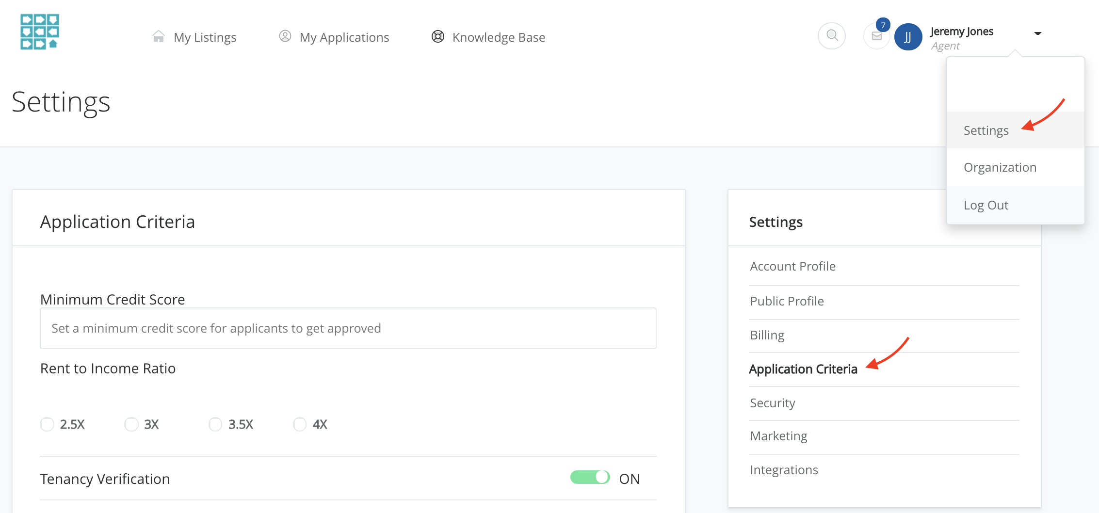Turn off the Tenancy Verification toggle

point(590,478)
